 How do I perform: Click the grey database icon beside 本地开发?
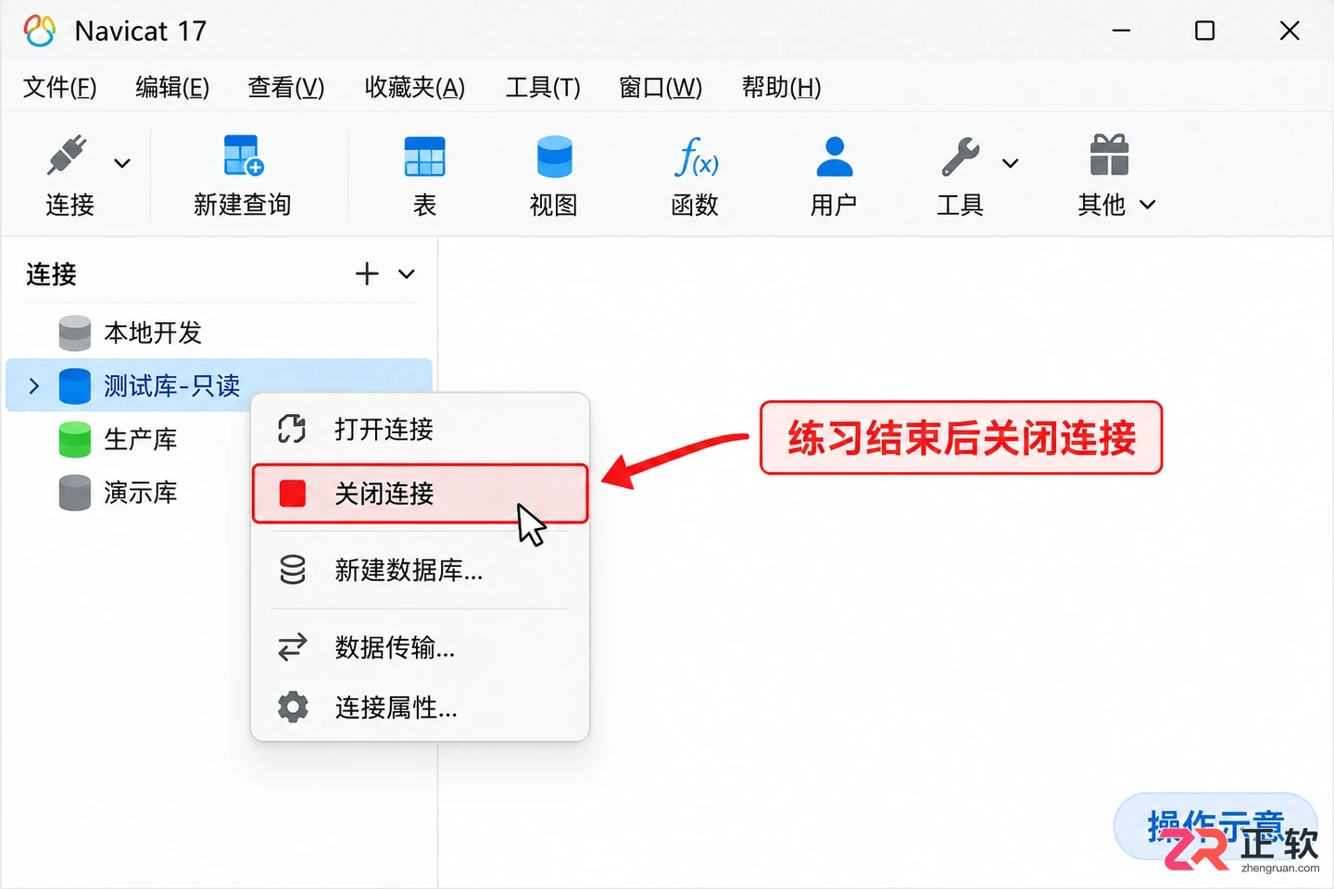75,333
